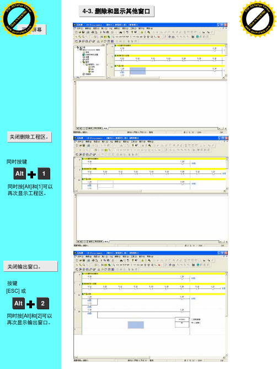Toggle output window icon in middle screenshot
This screenshot has width=277, height=369.
tap(81, 155)
